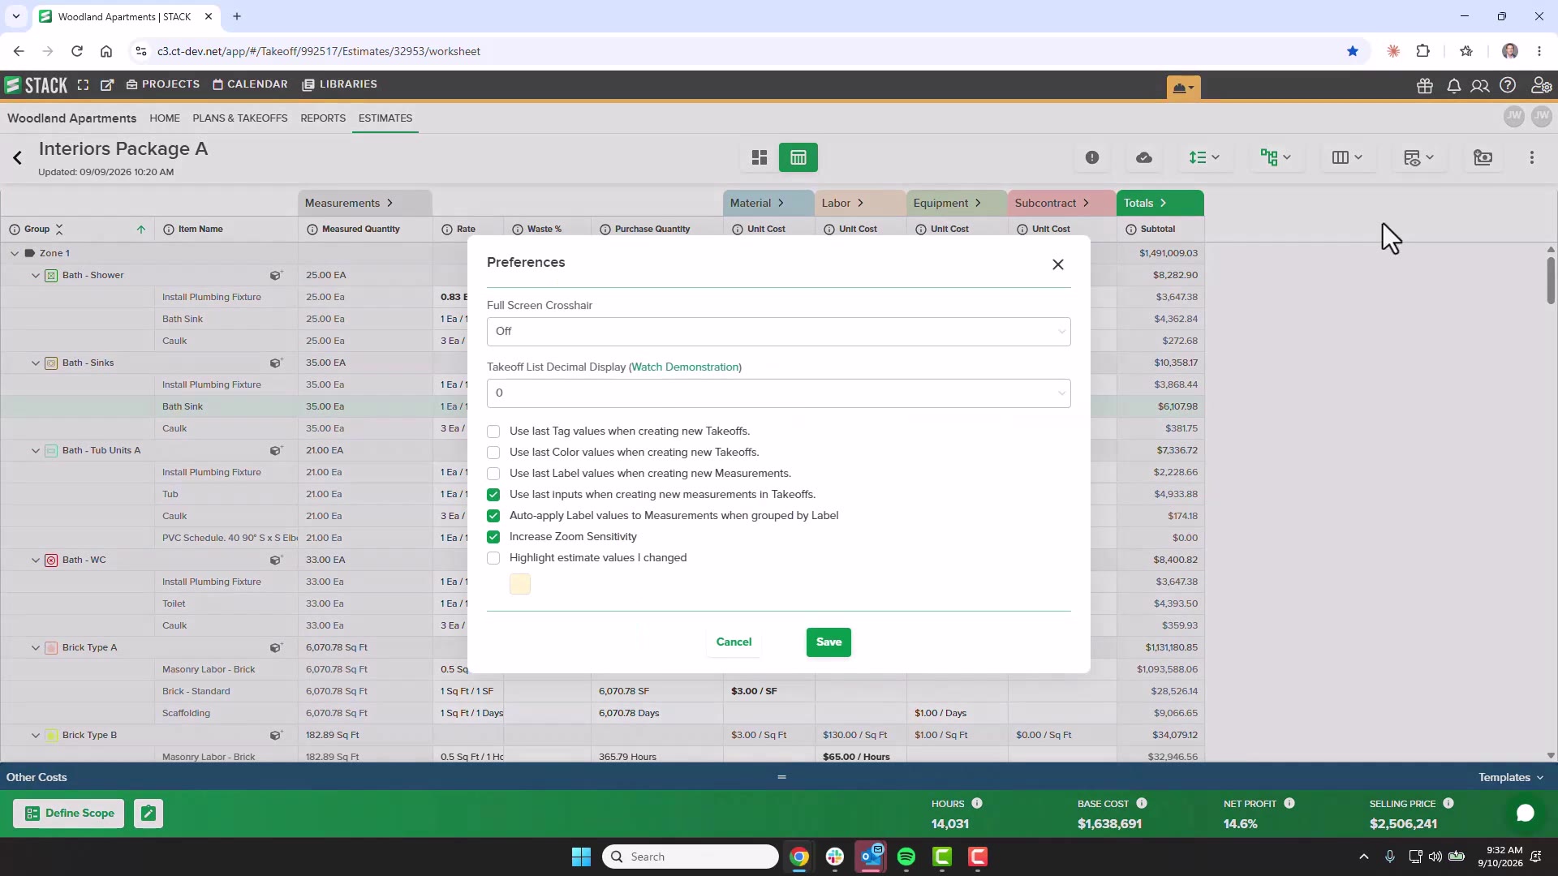Viewport: 1558px width, 876px height.
Task: Check Highlight estimate values I changed
Action: click(493, 558)
